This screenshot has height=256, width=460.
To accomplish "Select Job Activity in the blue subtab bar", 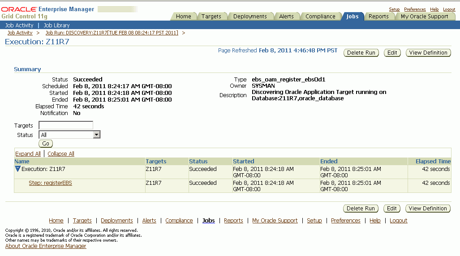I will pyautogui.click(x=19, y=25).
